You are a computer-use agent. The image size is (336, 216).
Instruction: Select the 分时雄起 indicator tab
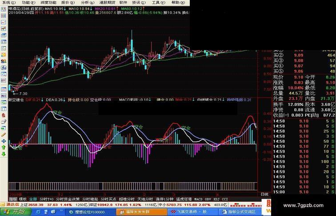tap(90, 199)
